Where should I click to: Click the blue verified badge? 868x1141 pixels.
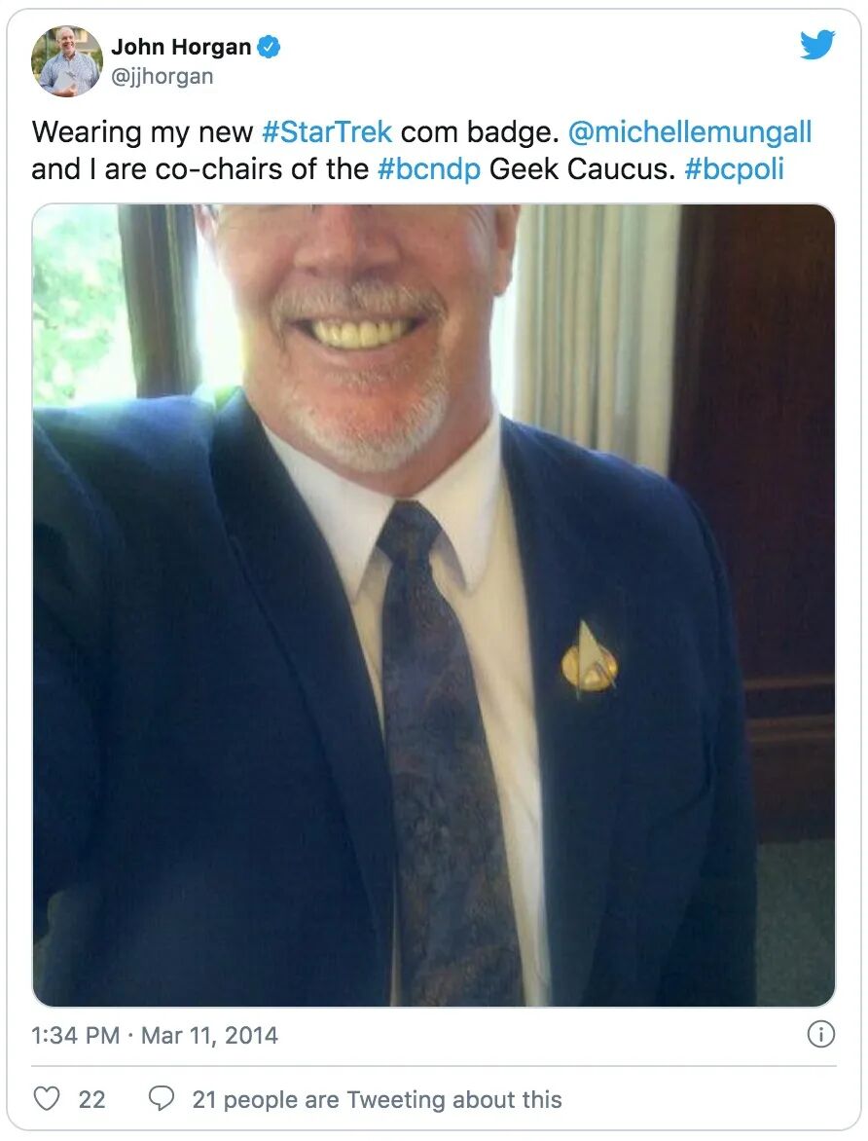270,48
